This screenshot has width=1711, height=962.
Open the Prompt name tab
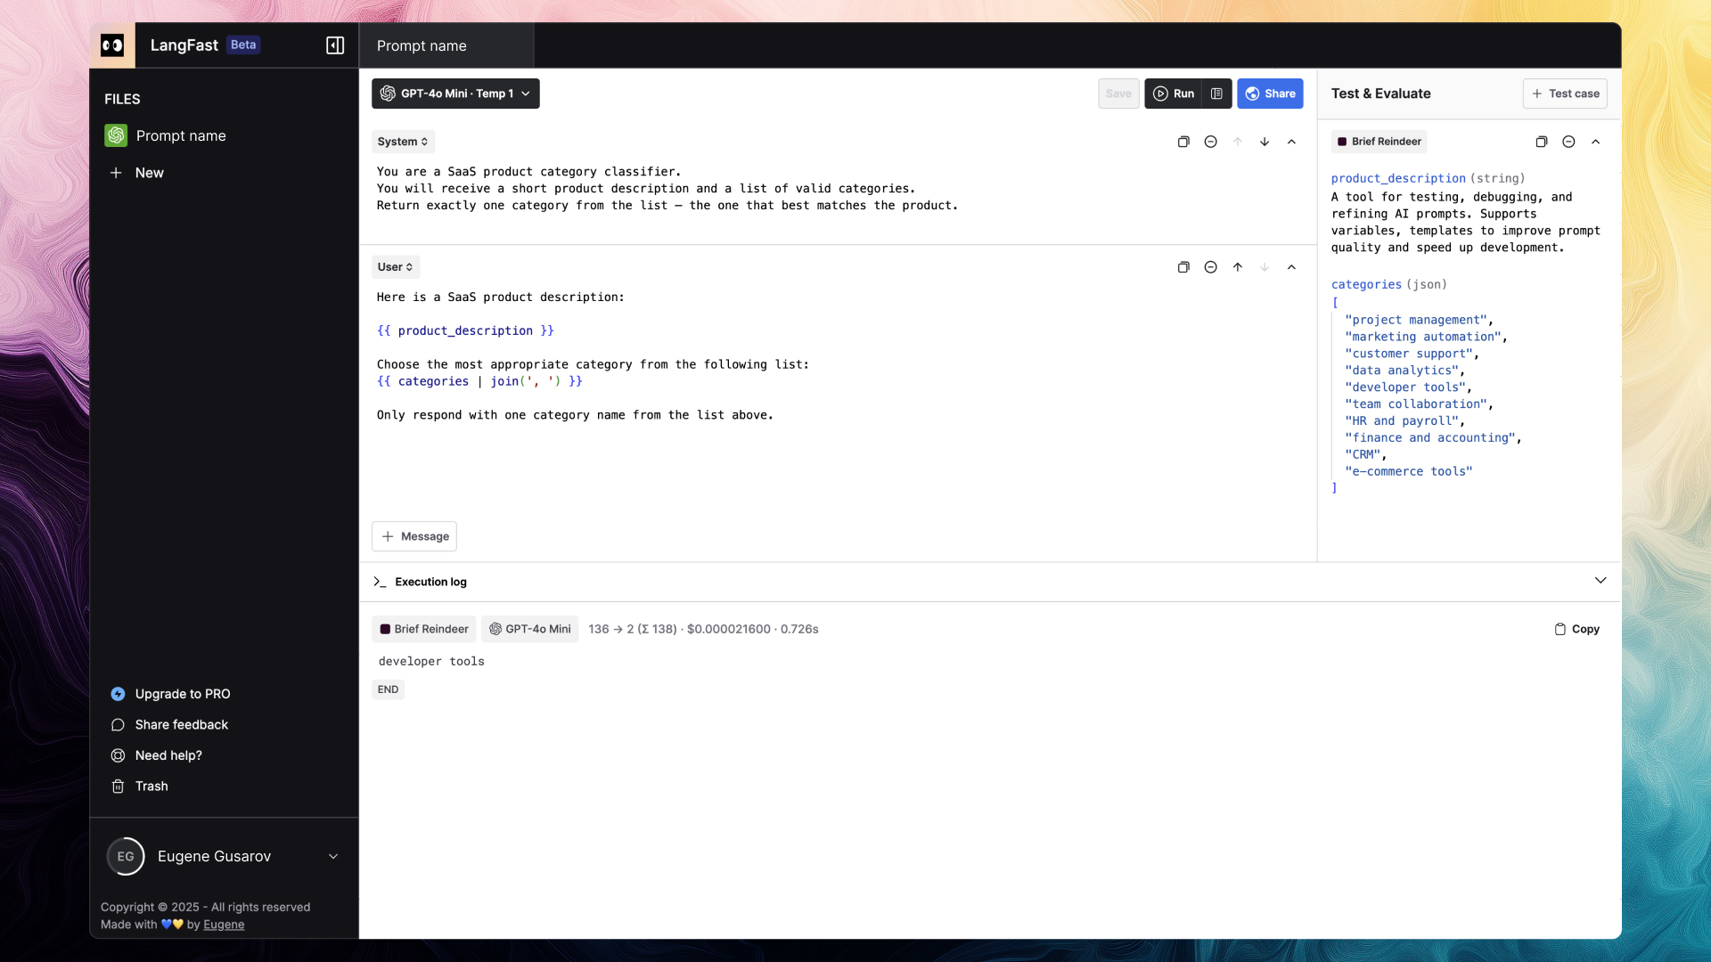point(446,45)
